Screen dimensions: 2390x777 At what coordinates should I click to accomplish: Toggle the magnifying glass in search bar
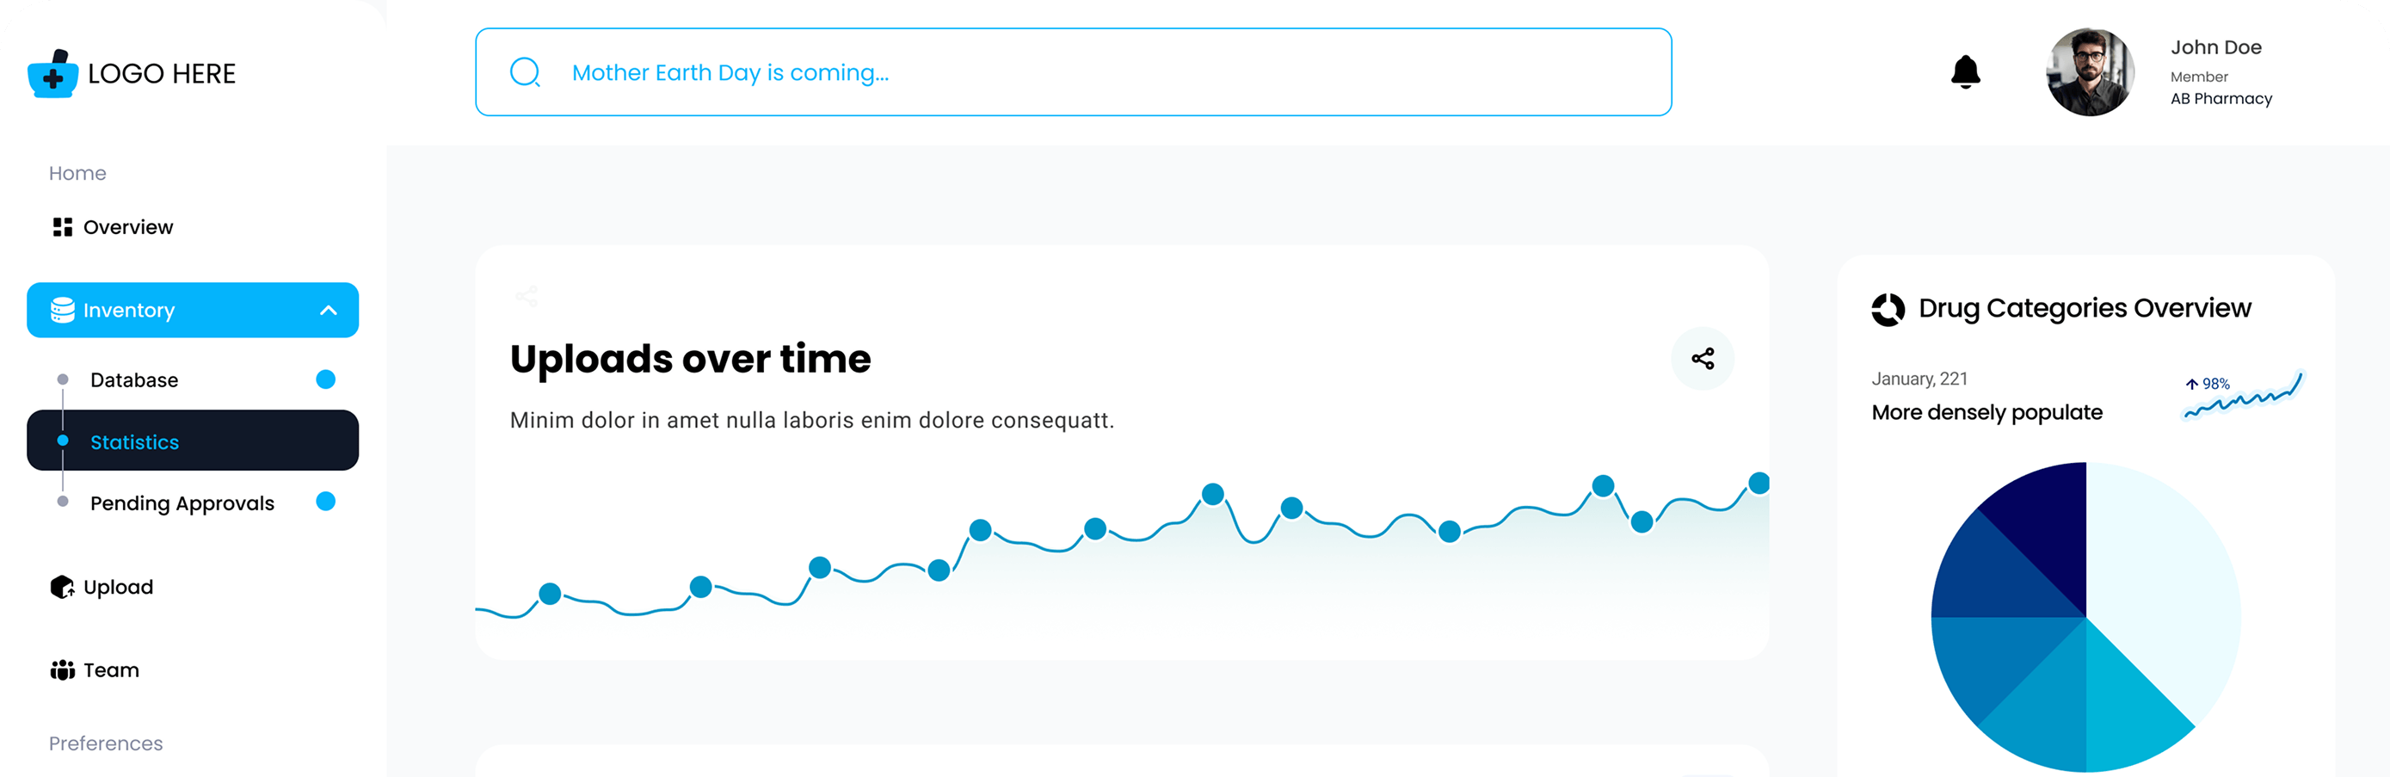(525, 71)
